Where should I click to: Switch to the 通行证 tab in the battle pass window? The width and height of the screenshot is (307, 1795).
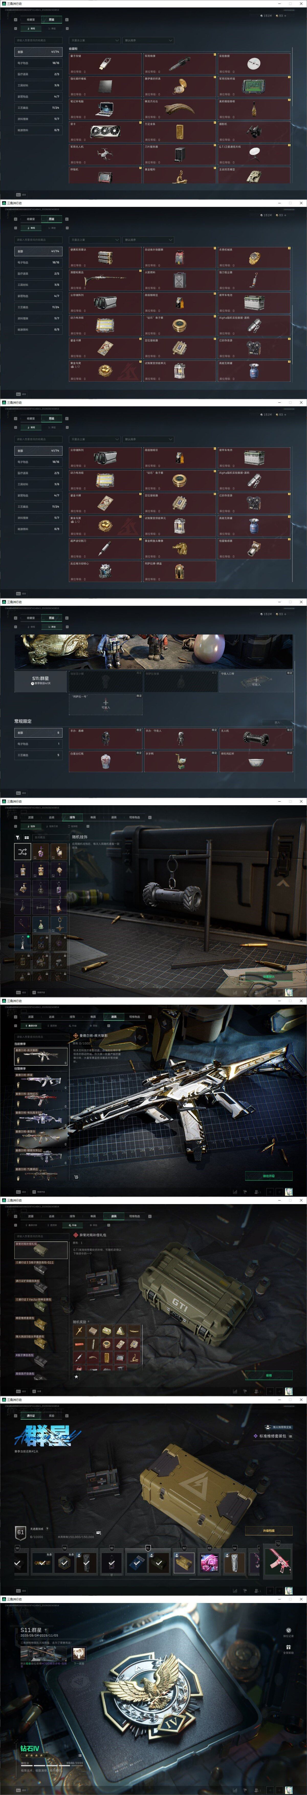[x=31, y=1415]
